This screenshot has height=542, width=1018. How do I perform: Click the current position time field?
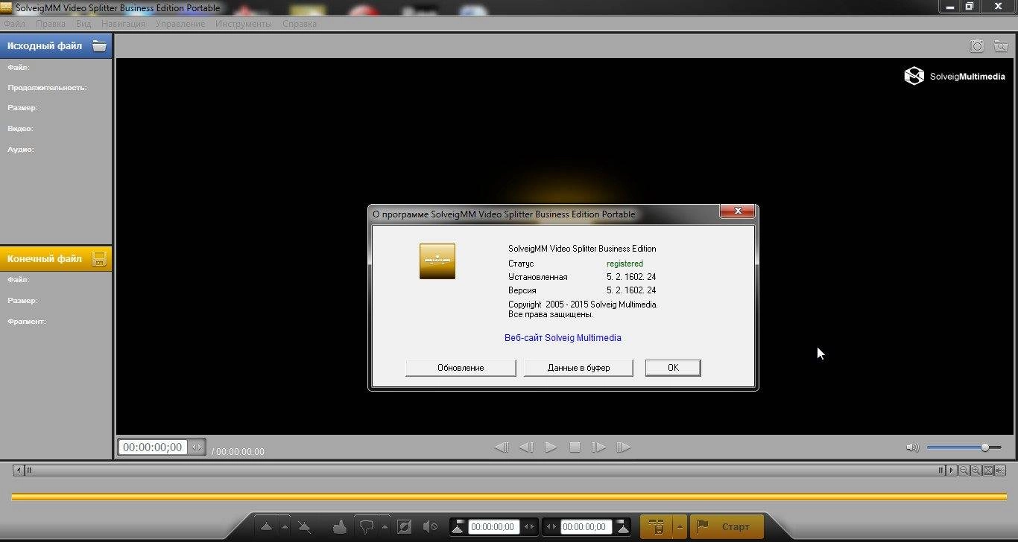(152, 447)
